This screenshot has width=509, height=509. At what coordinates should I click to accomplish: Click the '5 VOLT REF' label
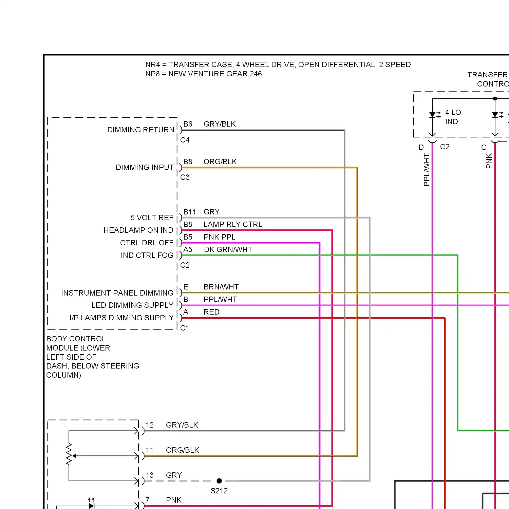tap(152, 218)
